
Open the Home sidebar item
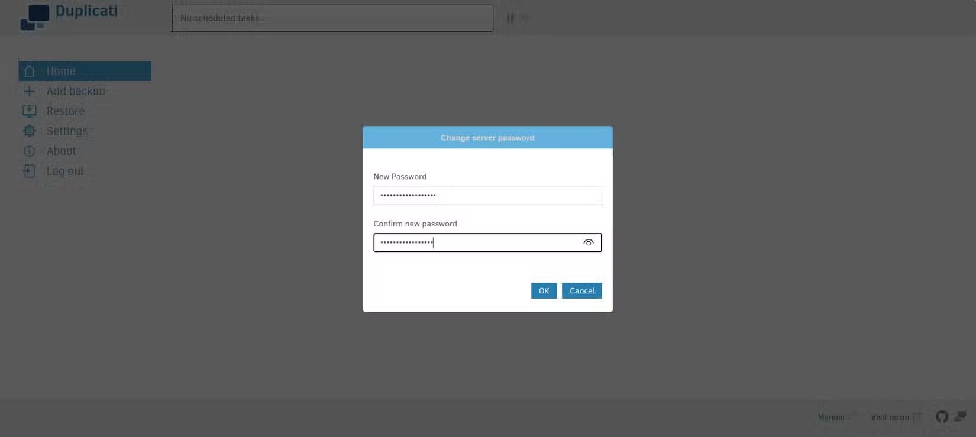[x=85, y=71]
